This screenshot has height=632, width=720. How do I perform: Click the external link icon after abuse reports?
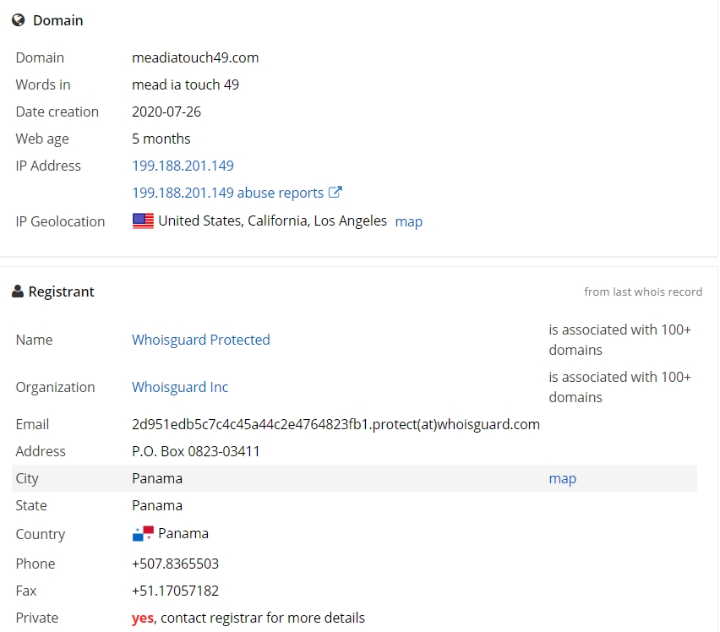[x=335, y=193]
